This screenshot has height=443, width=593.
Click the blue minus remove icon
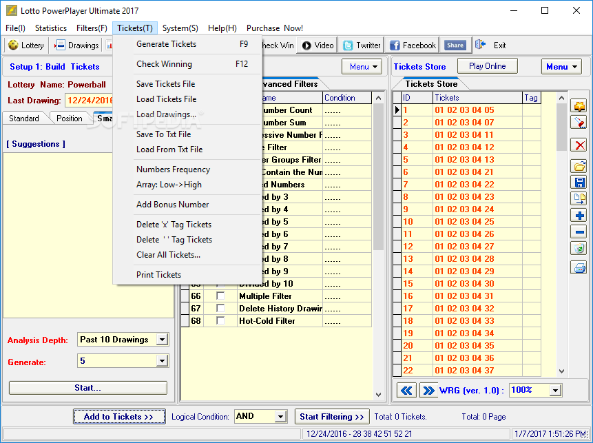pyautogui.click(x=579, y=232)
